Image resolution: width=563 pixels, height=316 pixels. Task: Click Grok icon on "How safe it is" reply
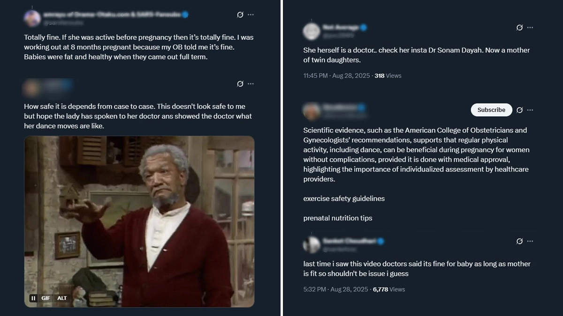[x=240, y=84]
